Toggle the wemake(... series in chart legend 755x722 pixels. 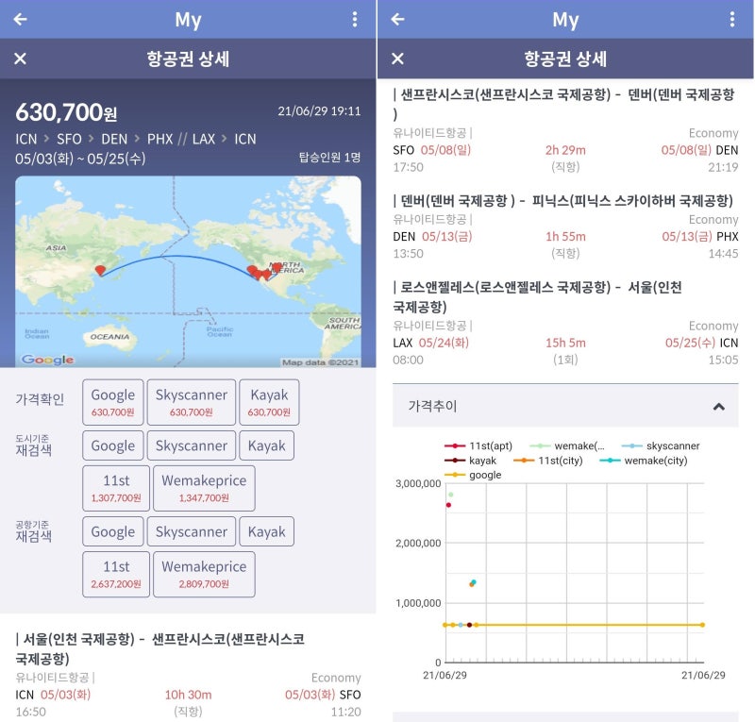[567, 446]
